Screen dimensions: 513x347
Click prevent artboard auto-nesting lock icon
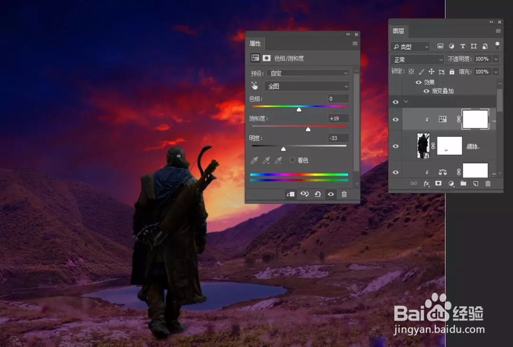click(442, 72)
